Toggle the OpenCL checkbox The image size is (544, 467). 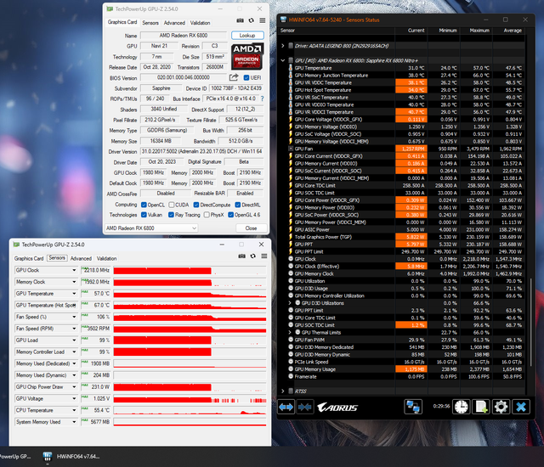click(x=144, y=205)
